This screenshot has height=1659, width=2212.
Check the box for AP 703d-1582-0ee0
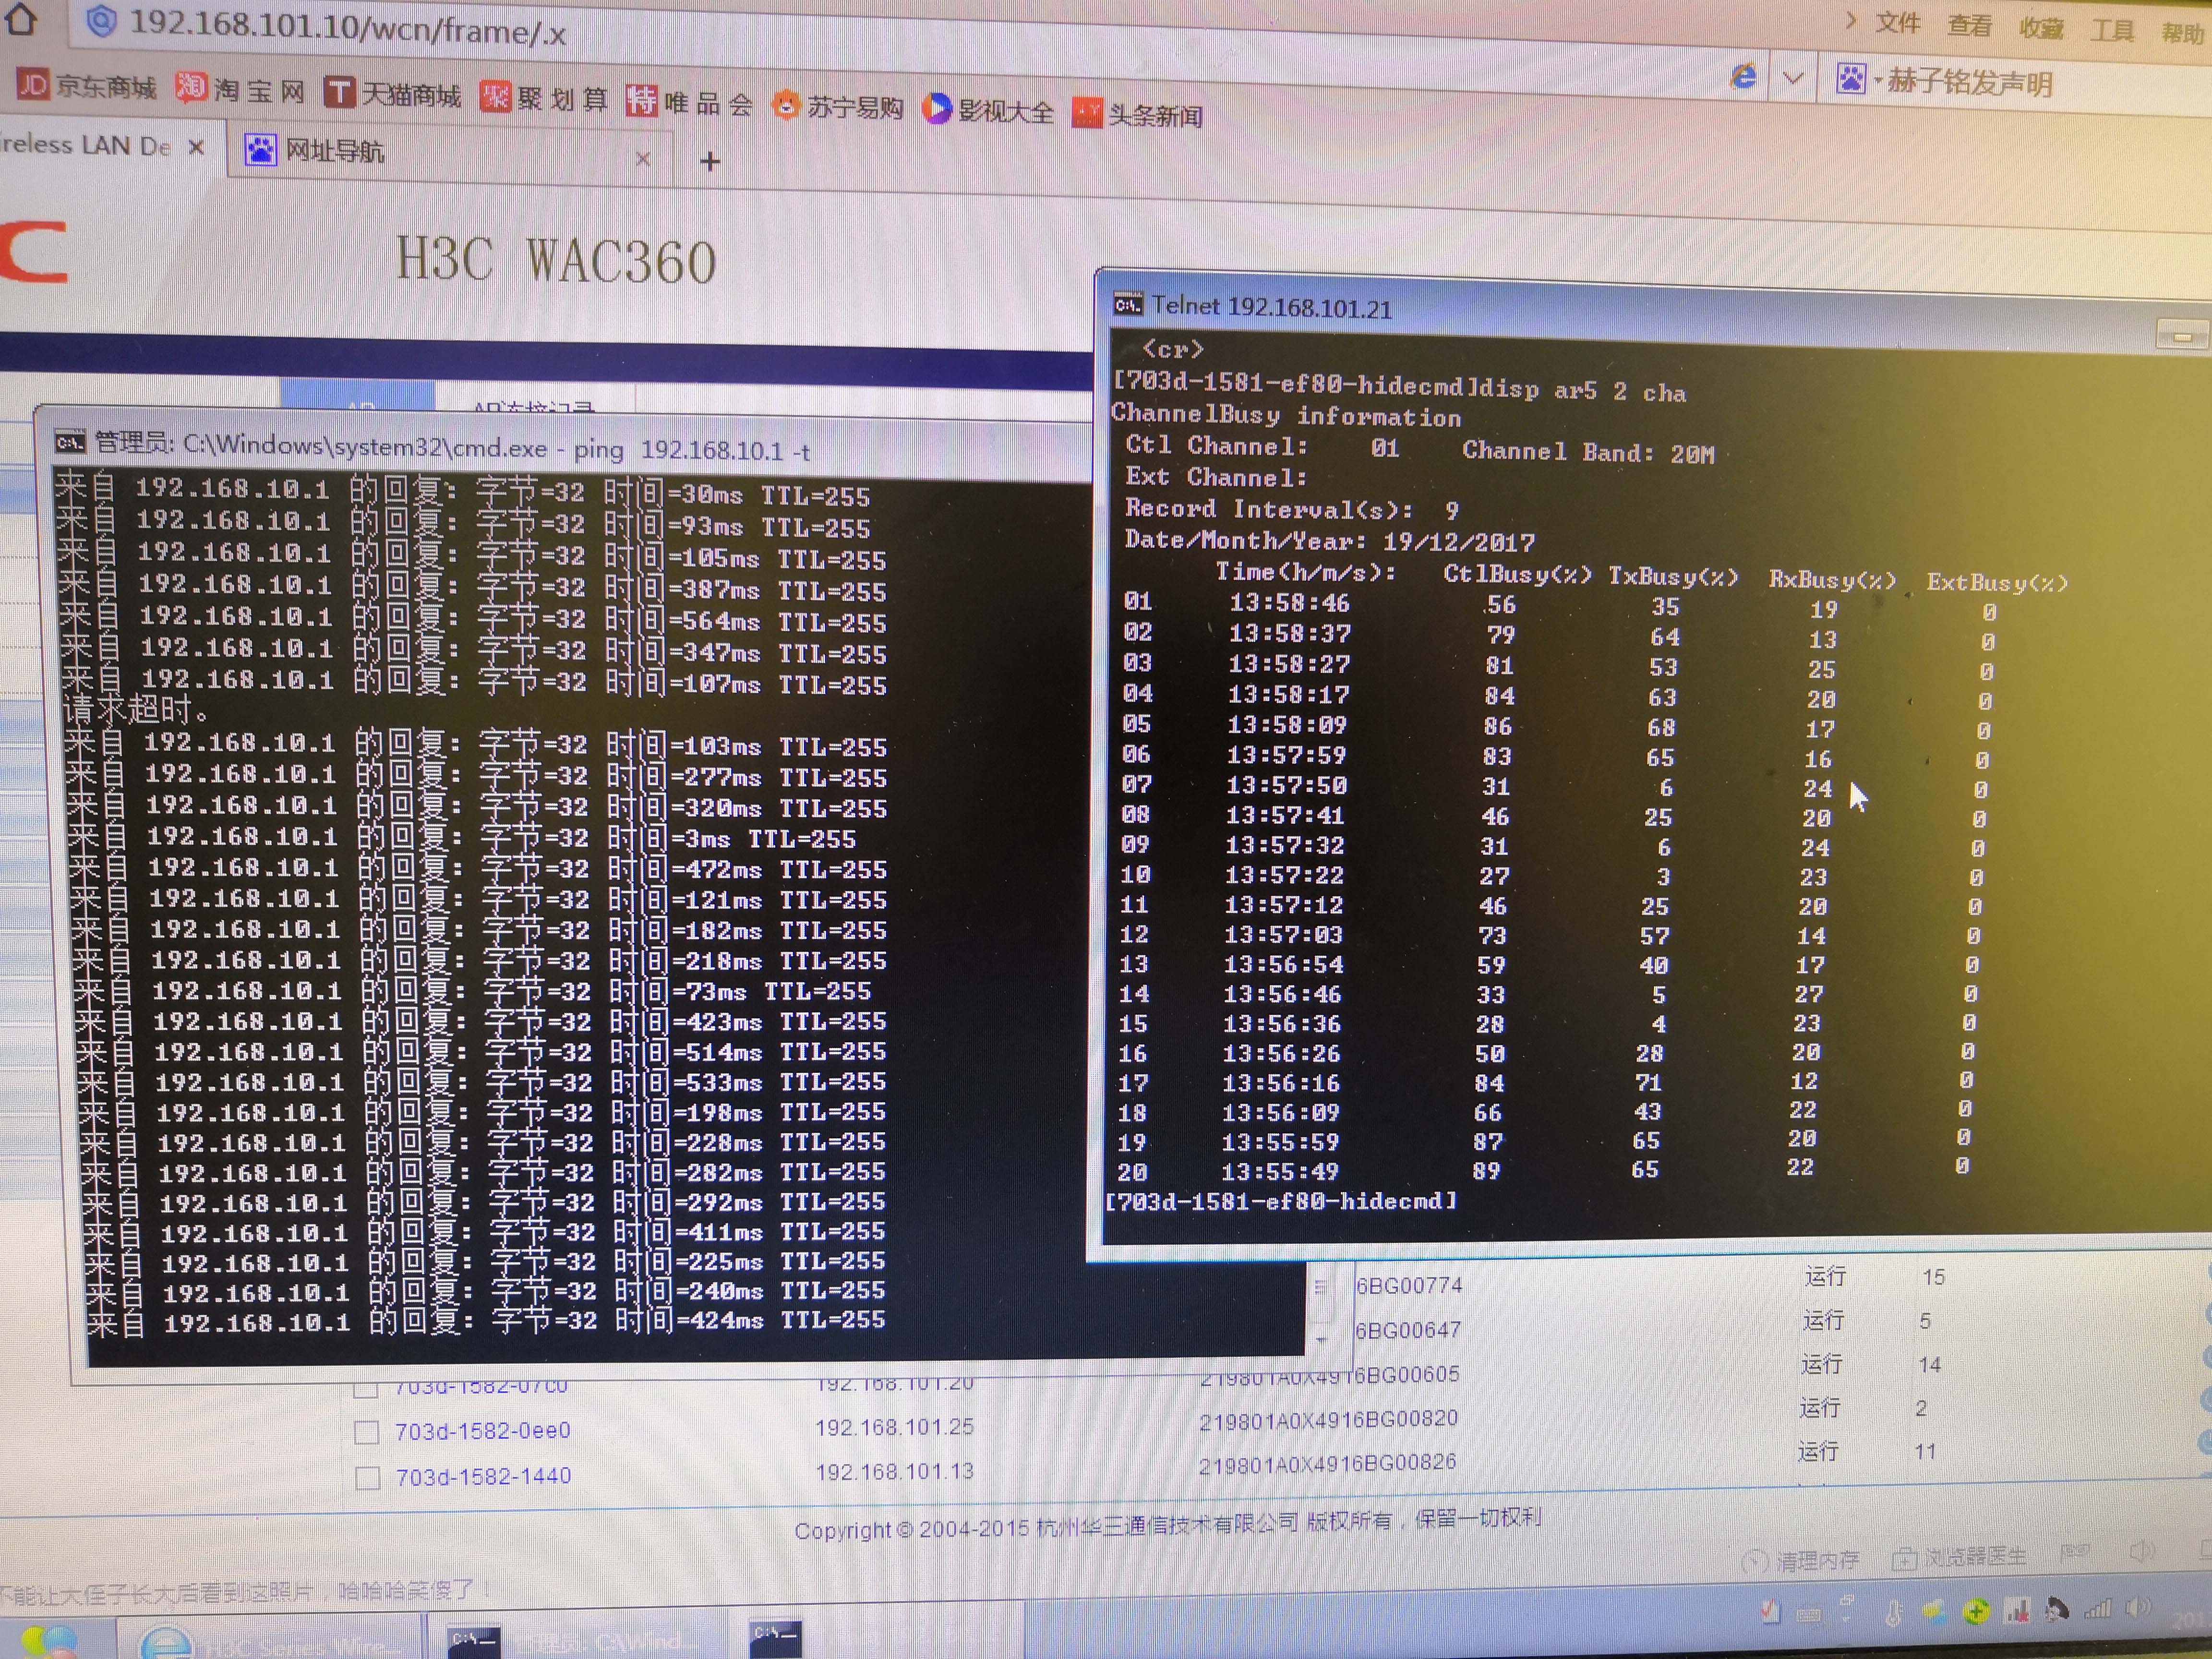(367, 1432)
